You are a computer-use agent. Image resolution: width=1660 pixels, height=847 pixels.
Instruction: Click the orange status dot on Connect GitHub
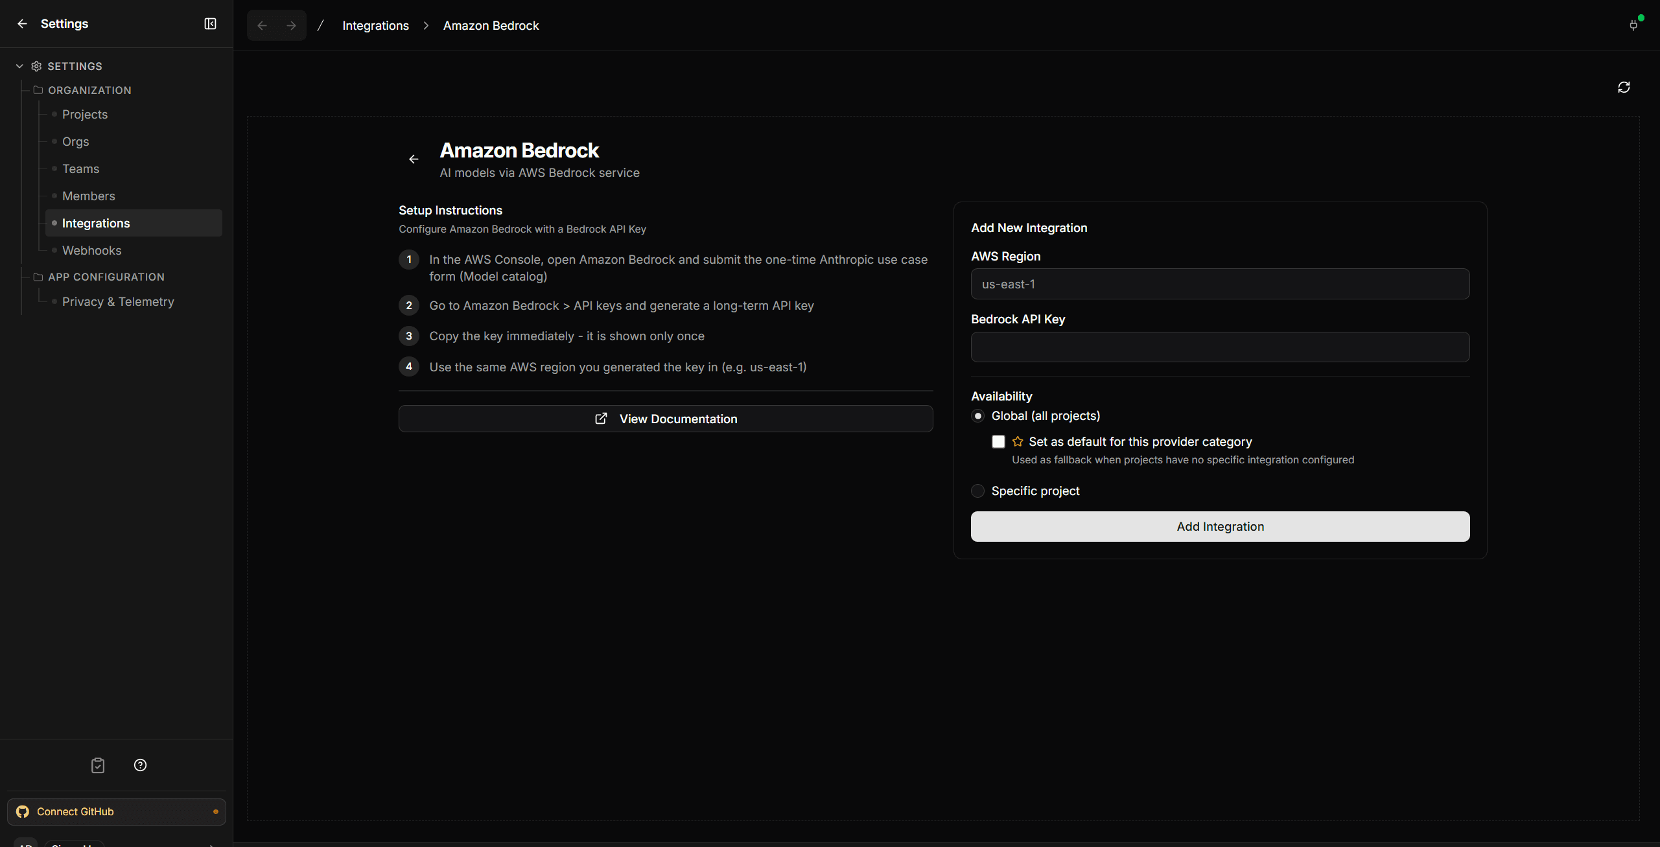[216, 812]
